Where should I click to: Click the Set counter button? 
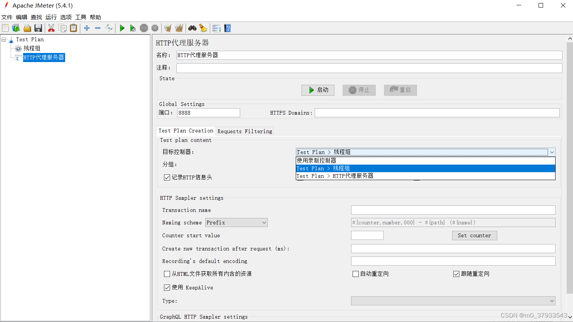pyautogui.click(x=475, y=235)
